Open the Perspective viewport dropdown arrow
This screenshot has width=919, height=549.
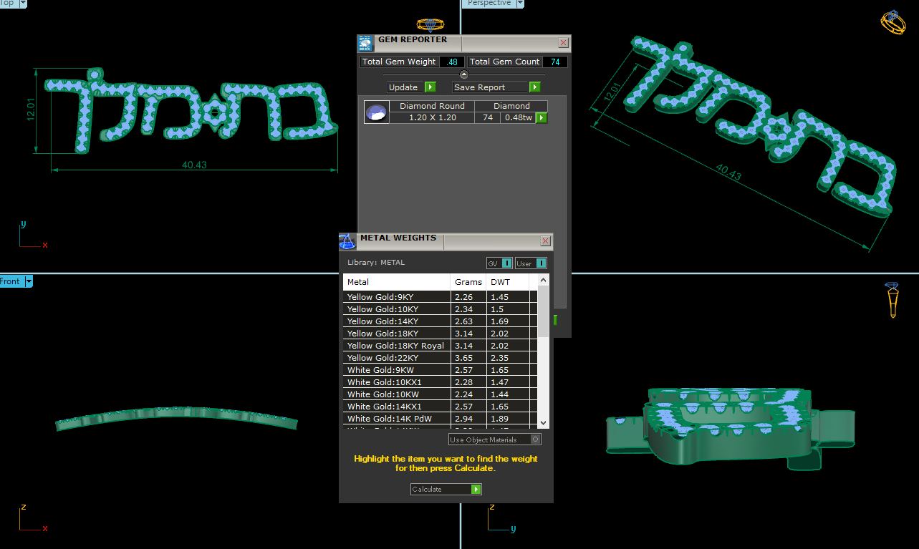pyautogui.click(x=519, y=4)
